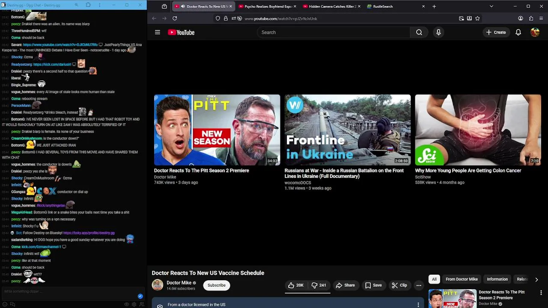Mute the Doctor Reacts tab audio
The height and width of the screenshot is (308, 548).
(183, 6)
